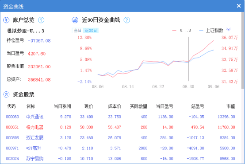Open stock *ST高升
The image size is (245, 164).
(34, 148)
